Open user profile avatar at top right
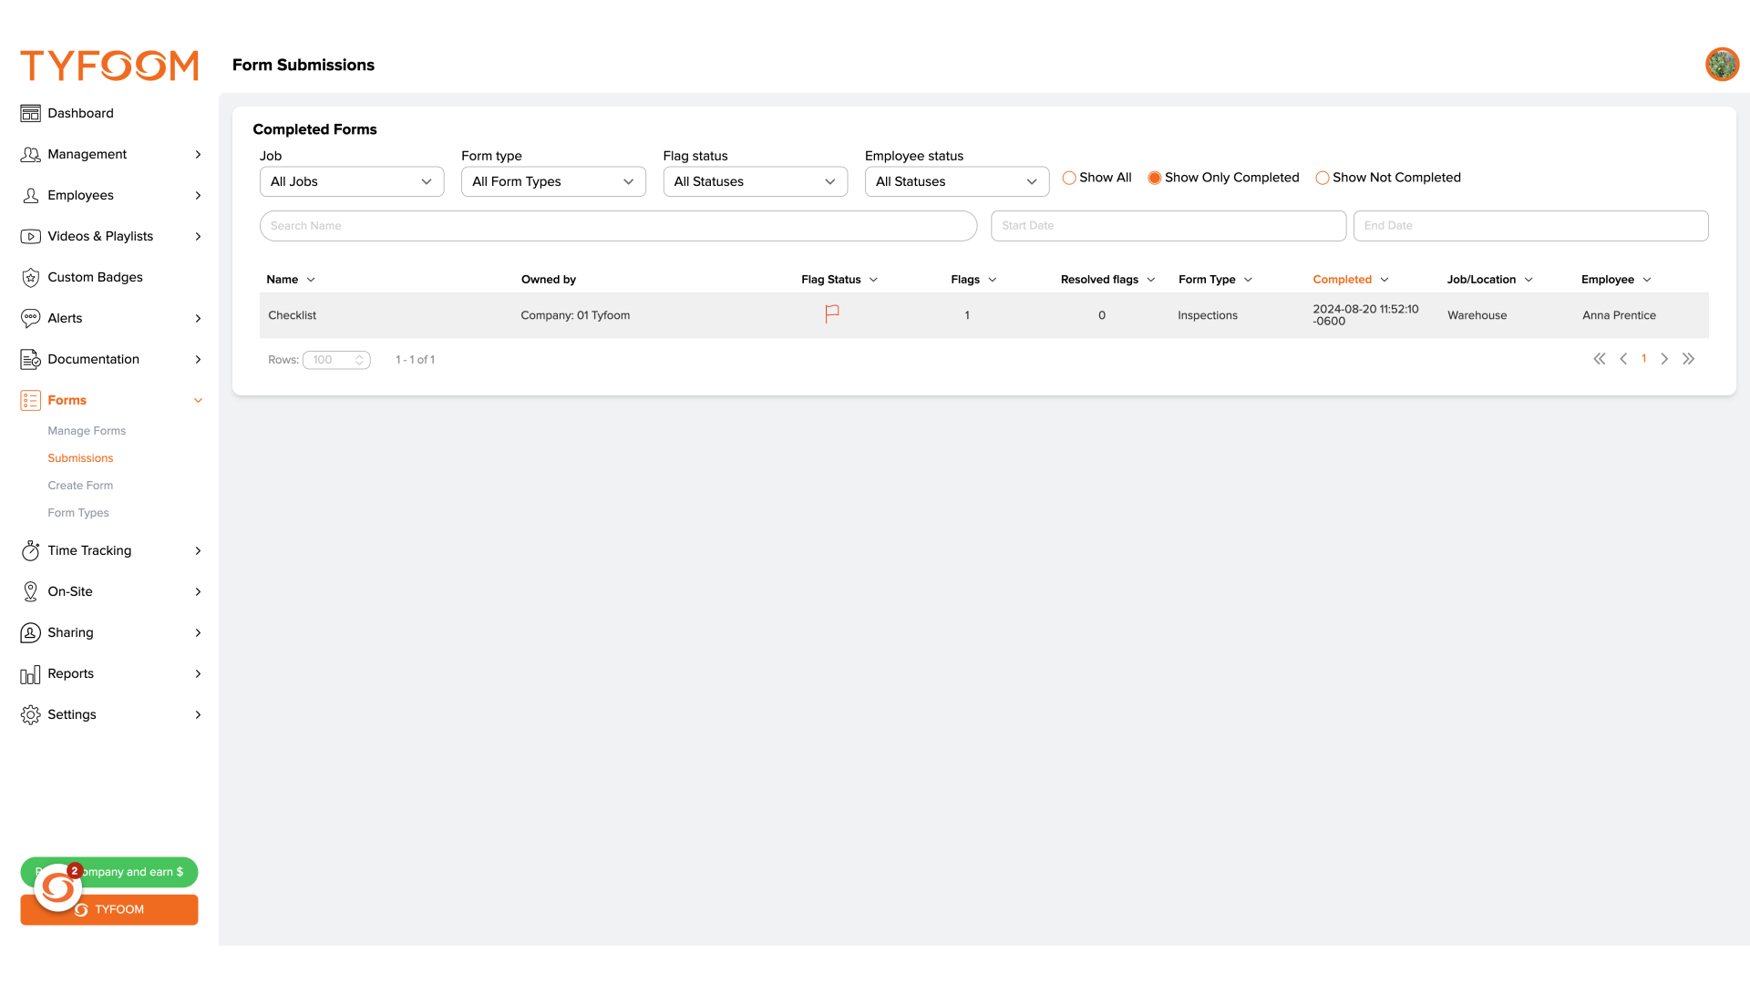 (x=1722, y=65)
